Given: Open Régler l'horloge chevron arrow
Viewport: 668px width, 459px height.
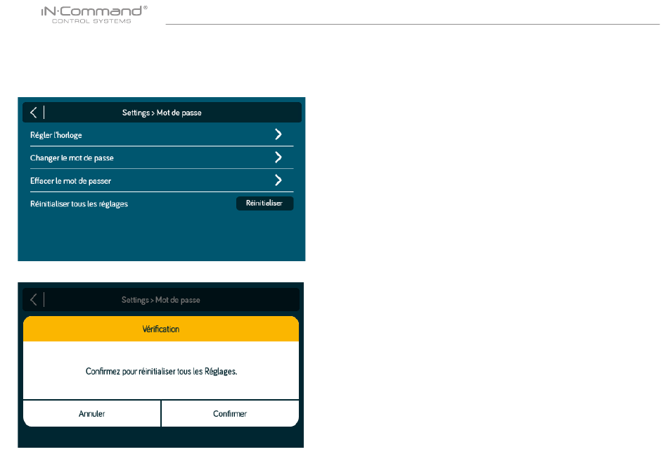Looking at the screenshot, I should [x=278, y=134].
